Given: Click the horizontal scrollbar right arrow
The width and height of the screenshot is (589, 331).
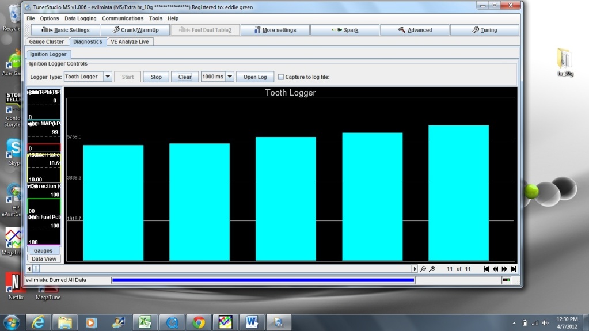Looking at the screenshot, I should point(414,269).
